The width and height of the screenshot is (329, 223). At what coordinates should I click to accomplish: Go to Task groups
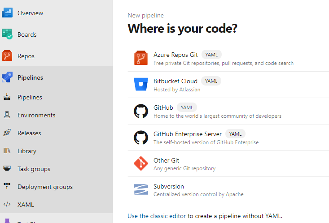tap(34, 169)
